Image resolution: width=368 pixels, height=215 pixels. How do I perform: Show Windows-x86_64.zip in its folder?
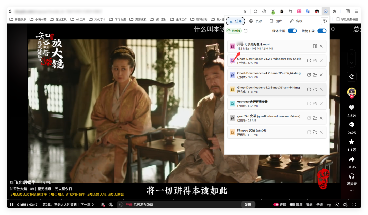pos(315,61)
